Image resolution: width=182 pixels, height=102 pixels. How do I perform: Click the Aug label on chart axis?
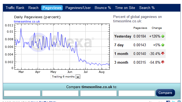(x=102, y=72)
